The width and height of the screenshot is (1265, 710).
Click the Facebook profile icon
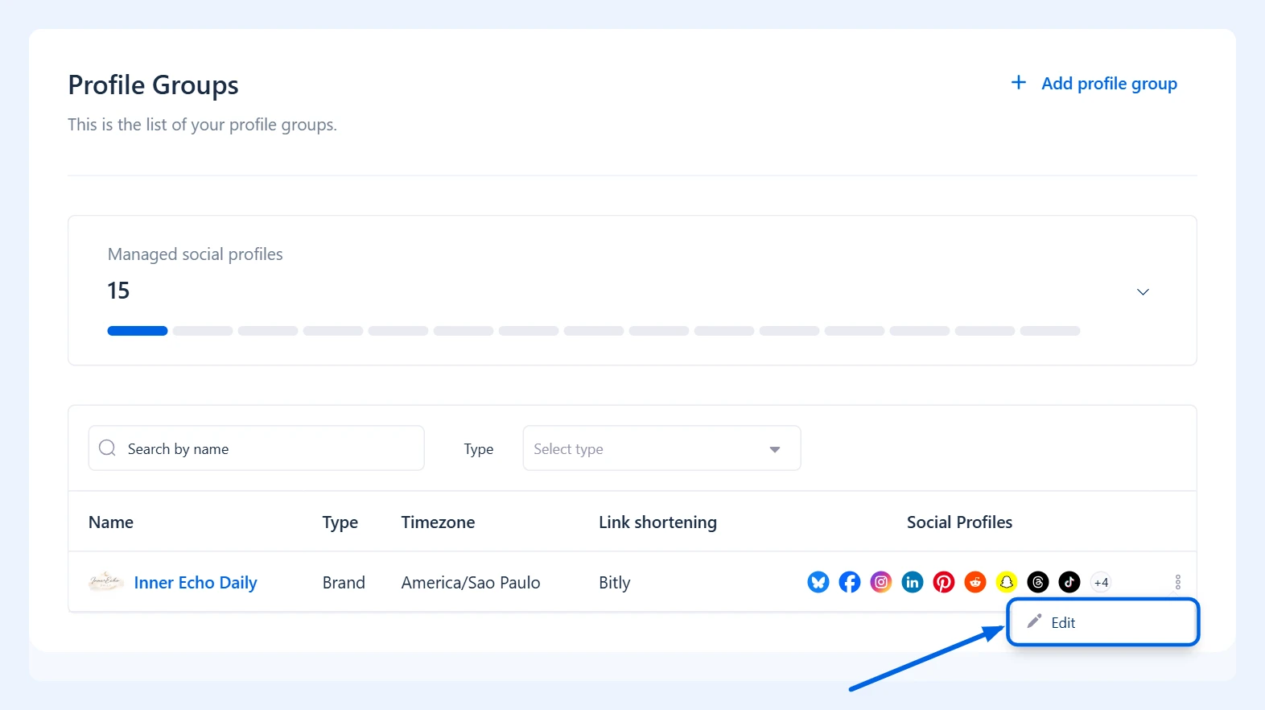click(850, 582)
